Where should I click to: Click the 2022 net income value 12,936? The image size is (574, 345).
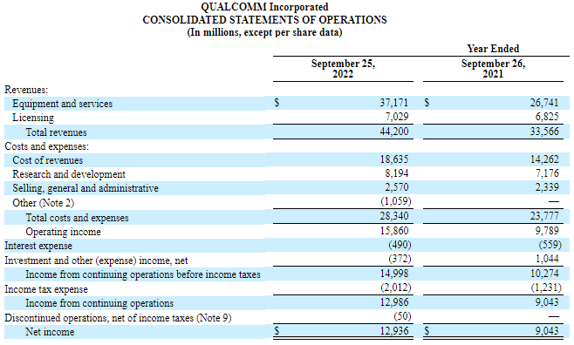pyautogui.click(x=394, y=331)
